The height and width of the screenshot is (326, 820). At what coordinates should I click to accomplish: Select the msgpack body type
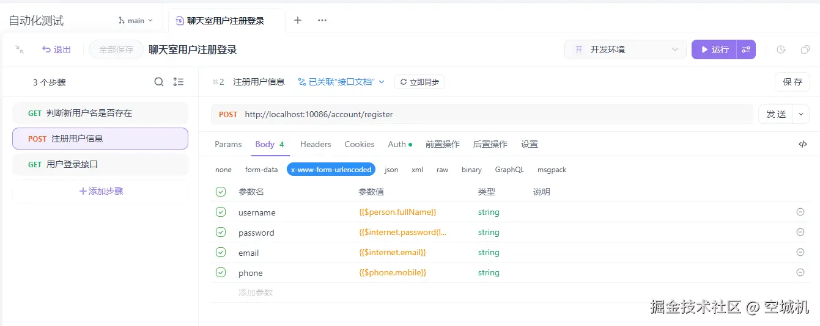tap(552, 170)
